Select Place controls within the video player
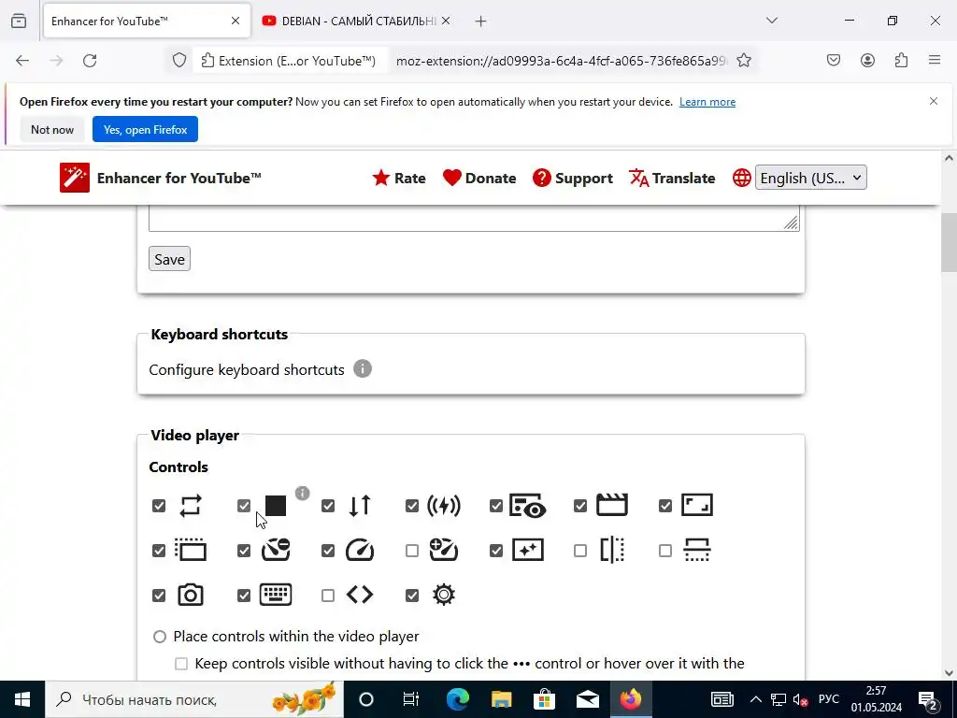 [x=159, y=637]
